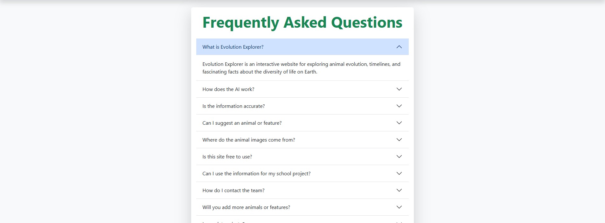
Task: Expand 'Where do the animal images come from?'
Action: click(x=248, y=140)
